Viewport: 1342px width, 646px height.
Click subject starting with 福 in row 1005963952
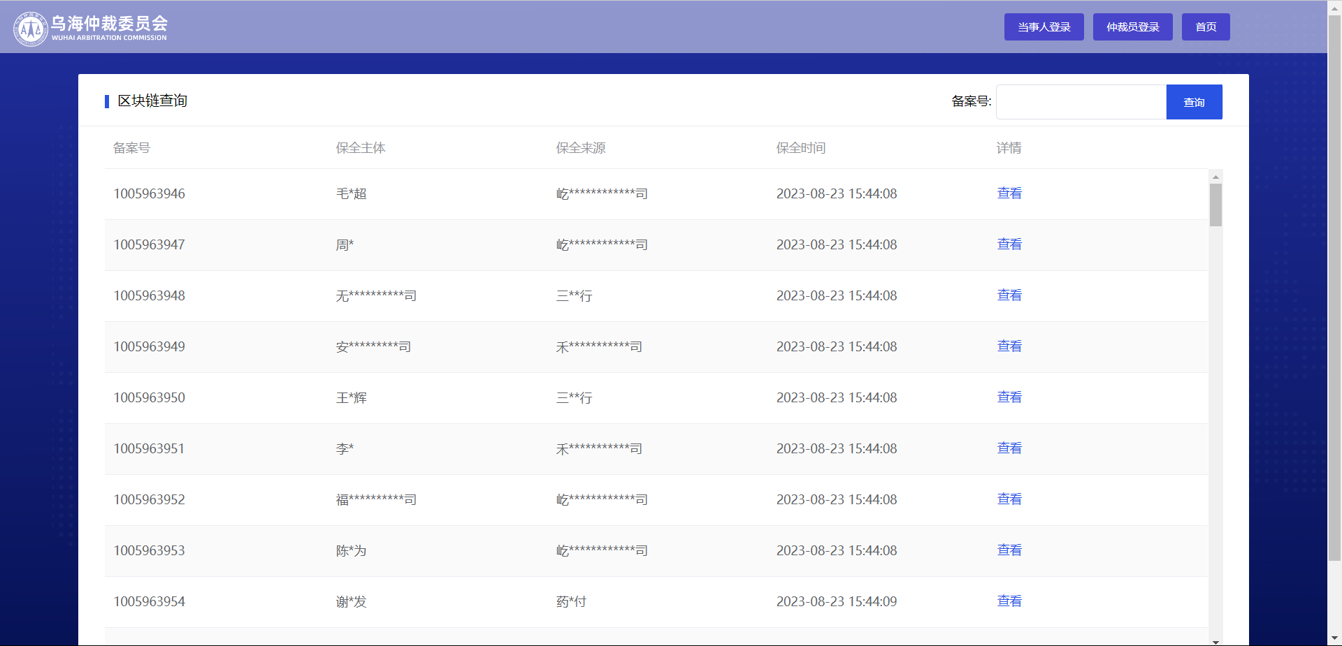point(376,499)
